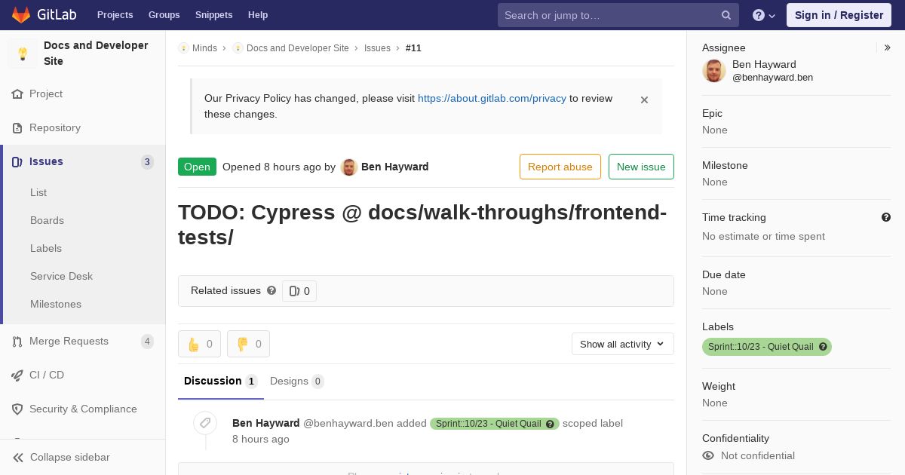Click the help icon on sidebar Quiet Quail label
The image size is (905, 475).
[x=824, y=347]
